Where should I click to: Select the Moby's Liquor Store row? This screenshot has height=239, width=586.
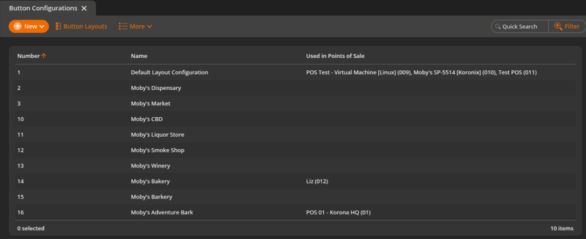pos(295,134)
